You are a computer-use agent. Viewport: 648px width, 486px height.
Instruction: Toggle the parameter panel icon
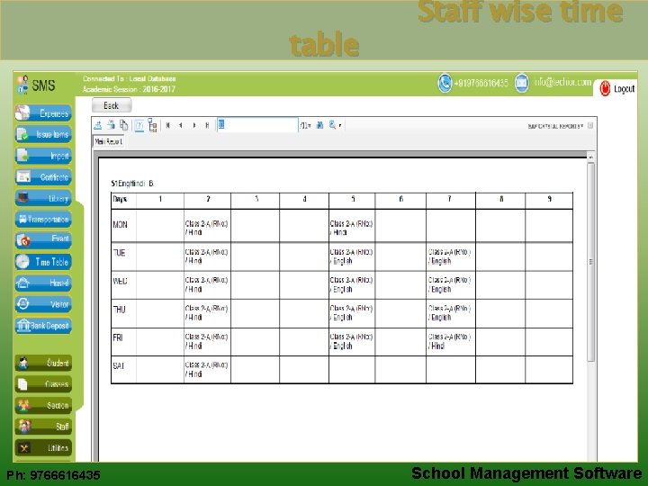139,125
